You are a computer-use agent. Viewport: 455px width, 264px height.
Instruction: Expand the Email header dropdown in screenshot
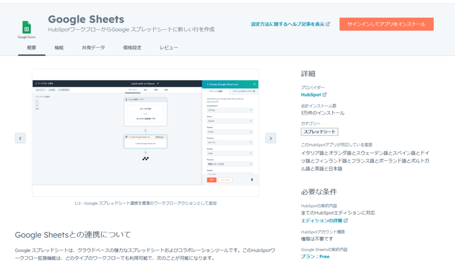tap(230, 132)
